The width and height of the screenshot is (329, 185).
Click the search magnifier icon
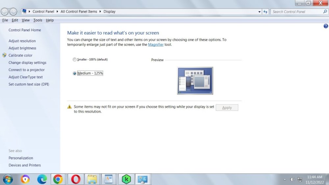(325, 12)
